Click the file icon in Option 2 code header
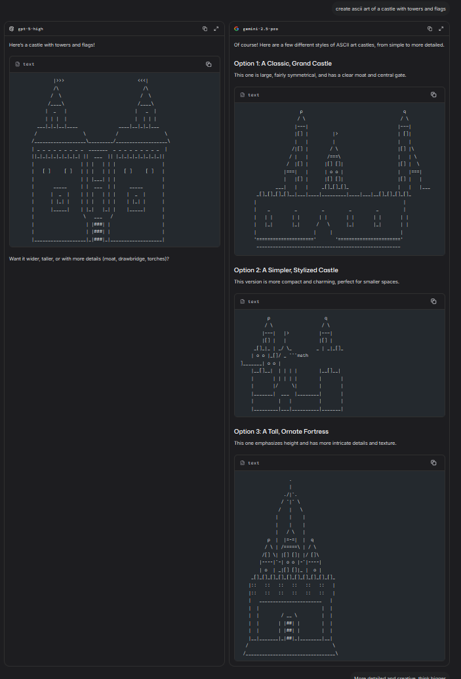Screen dimensions: 461x679 (x=243, y=301)
